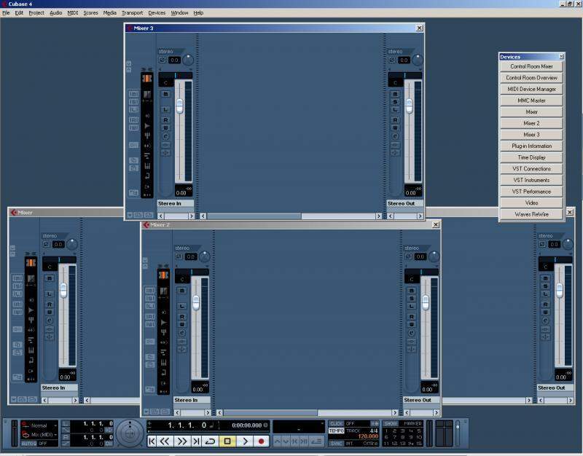This screenshot has height=456, width=583.
Task: Click Stereo Out fader handle in Mixer 3
Action: click(409, 106)
